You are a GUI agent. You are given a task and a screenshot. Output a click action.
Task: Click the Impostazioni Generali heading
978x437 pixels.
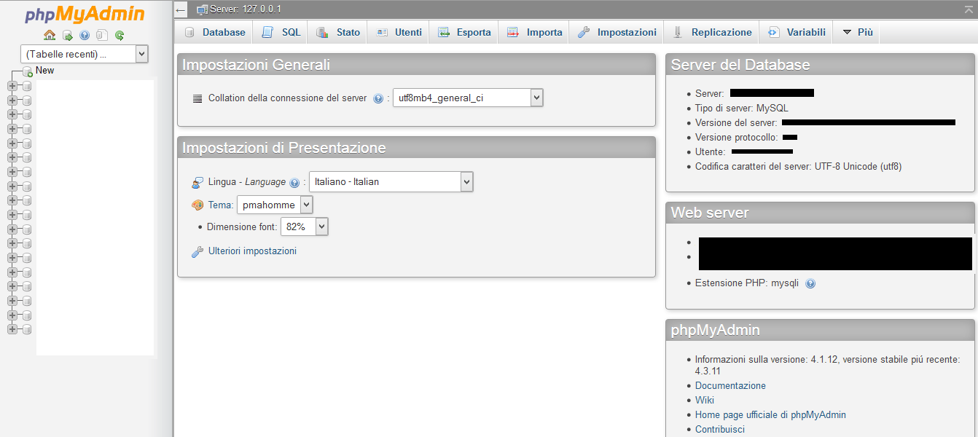click(256, 65)
